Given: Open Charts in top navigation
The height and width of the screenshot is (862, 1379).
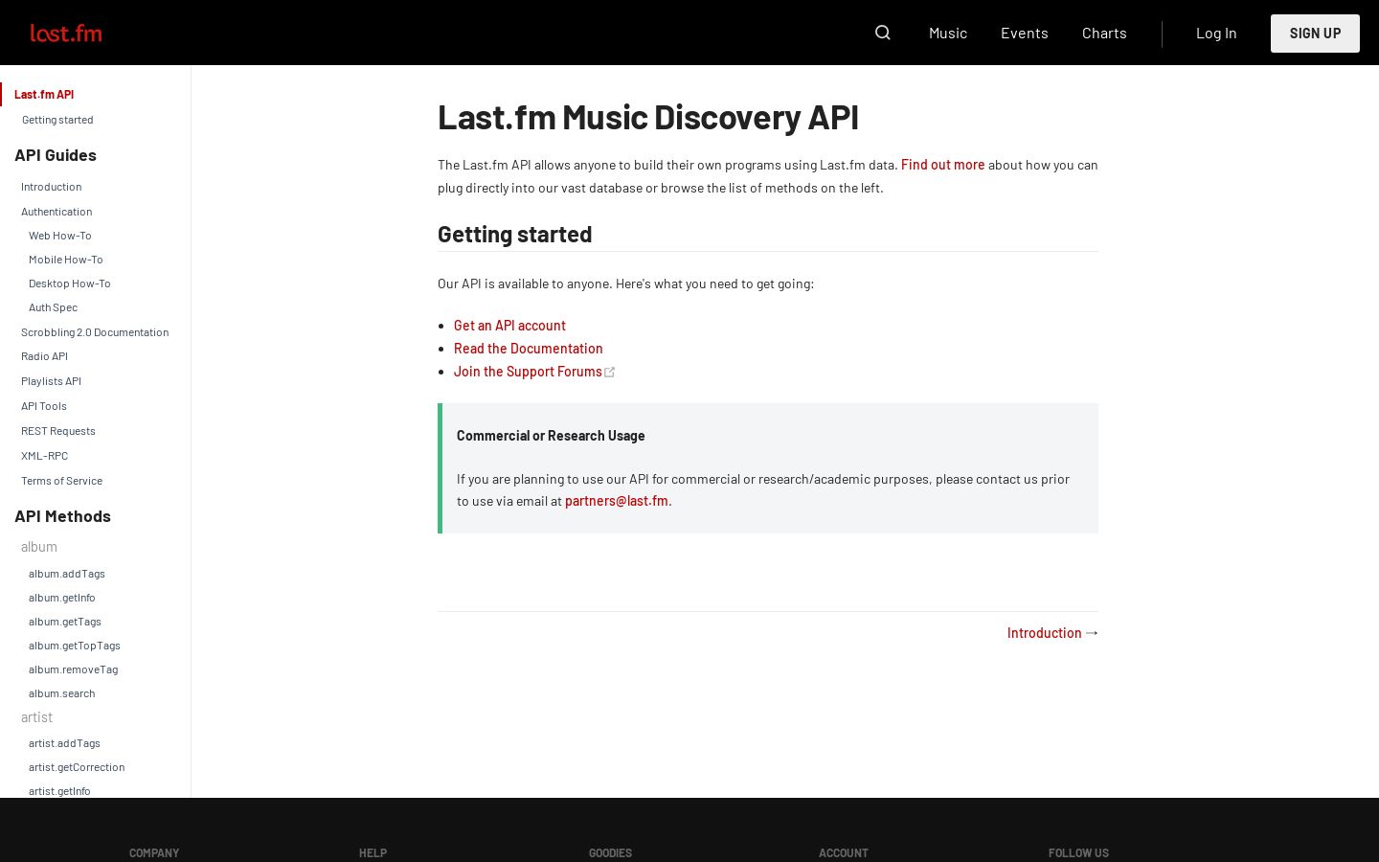Looking at the screenshot, I should (1104, 33).
